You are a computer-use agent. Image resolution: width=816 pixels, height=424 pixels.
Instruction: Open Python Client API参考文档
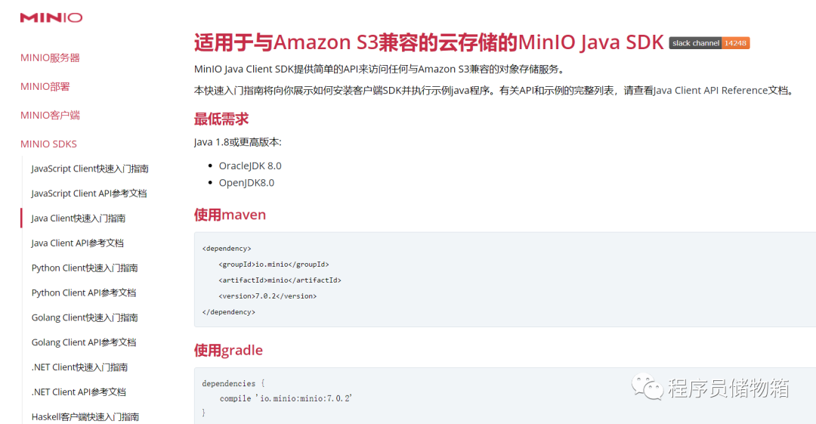(83, 292)
